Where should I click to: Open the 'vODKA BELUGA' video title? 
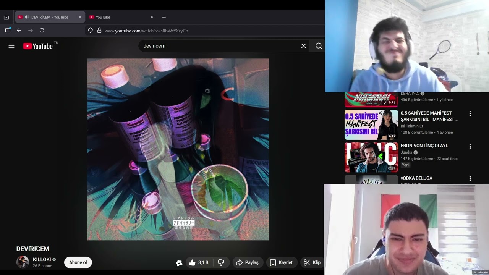(x=416, y=178)
